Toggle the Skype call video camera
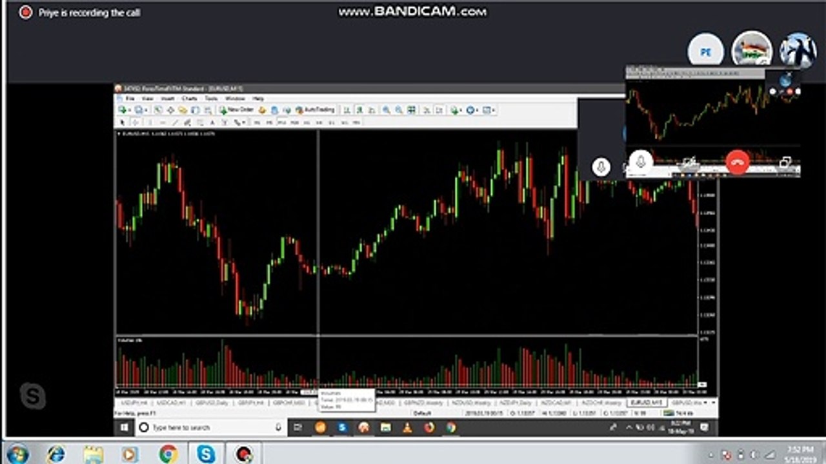The height and width of the screenshot is (464, 826). tap(689, 162)
